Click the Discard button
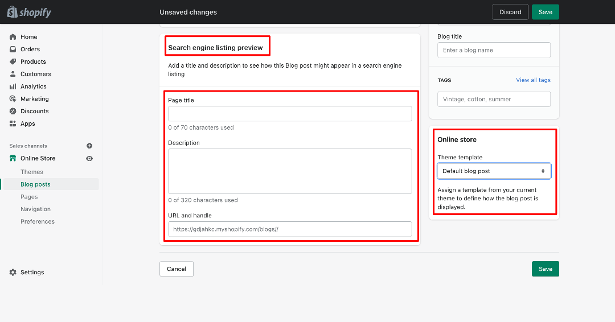Viewport: 615px width, 322px height. [x=510, y=12]
